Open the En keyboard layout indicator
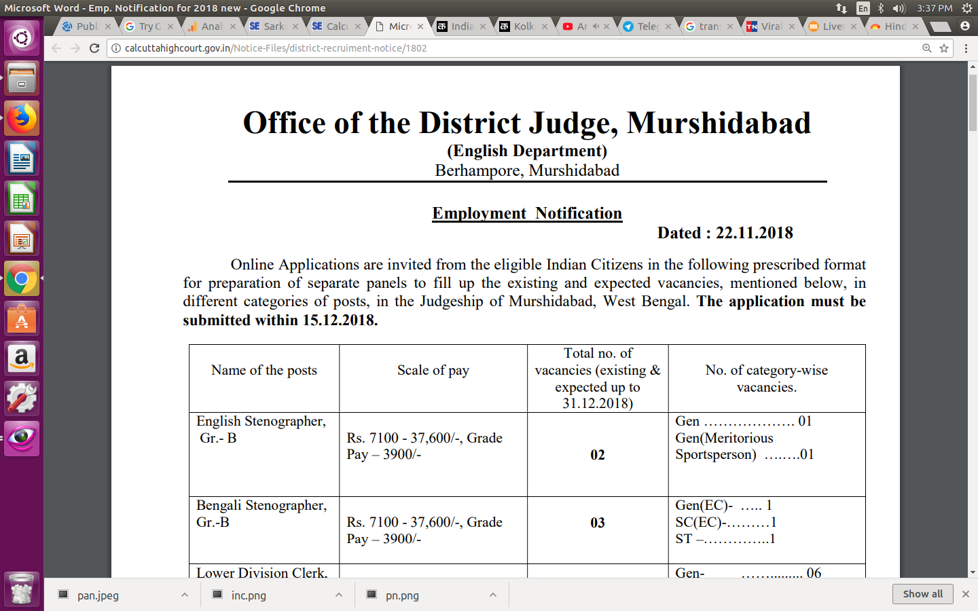 coord(863,8)
